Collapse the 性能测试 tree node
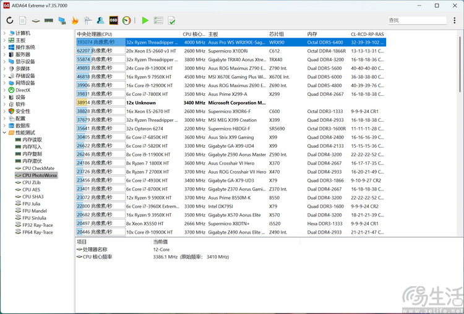Image resolution: width=464 pixels, height=314 pixels. click(x=4, y=133)
